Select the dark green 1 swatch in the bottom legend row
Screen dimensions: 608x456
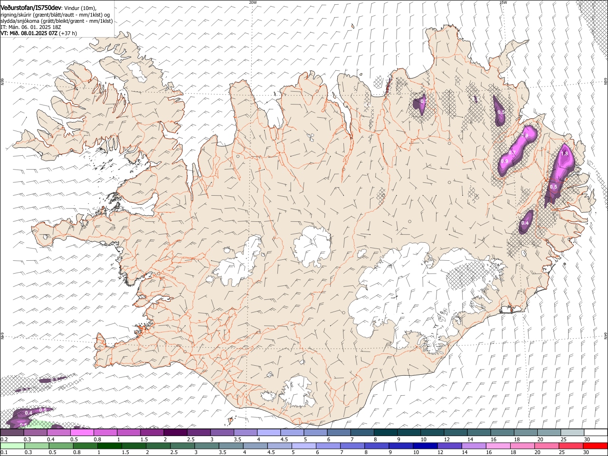(109, 446)
